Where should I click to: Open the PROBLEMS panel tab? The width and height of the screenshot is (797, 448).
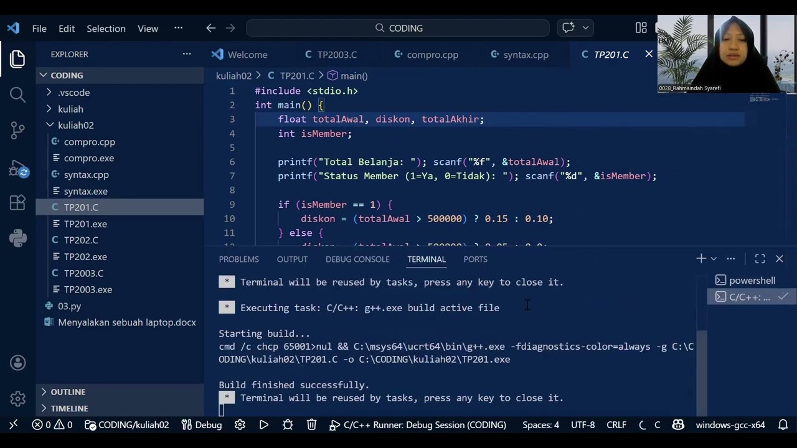[x=238, y=259]
